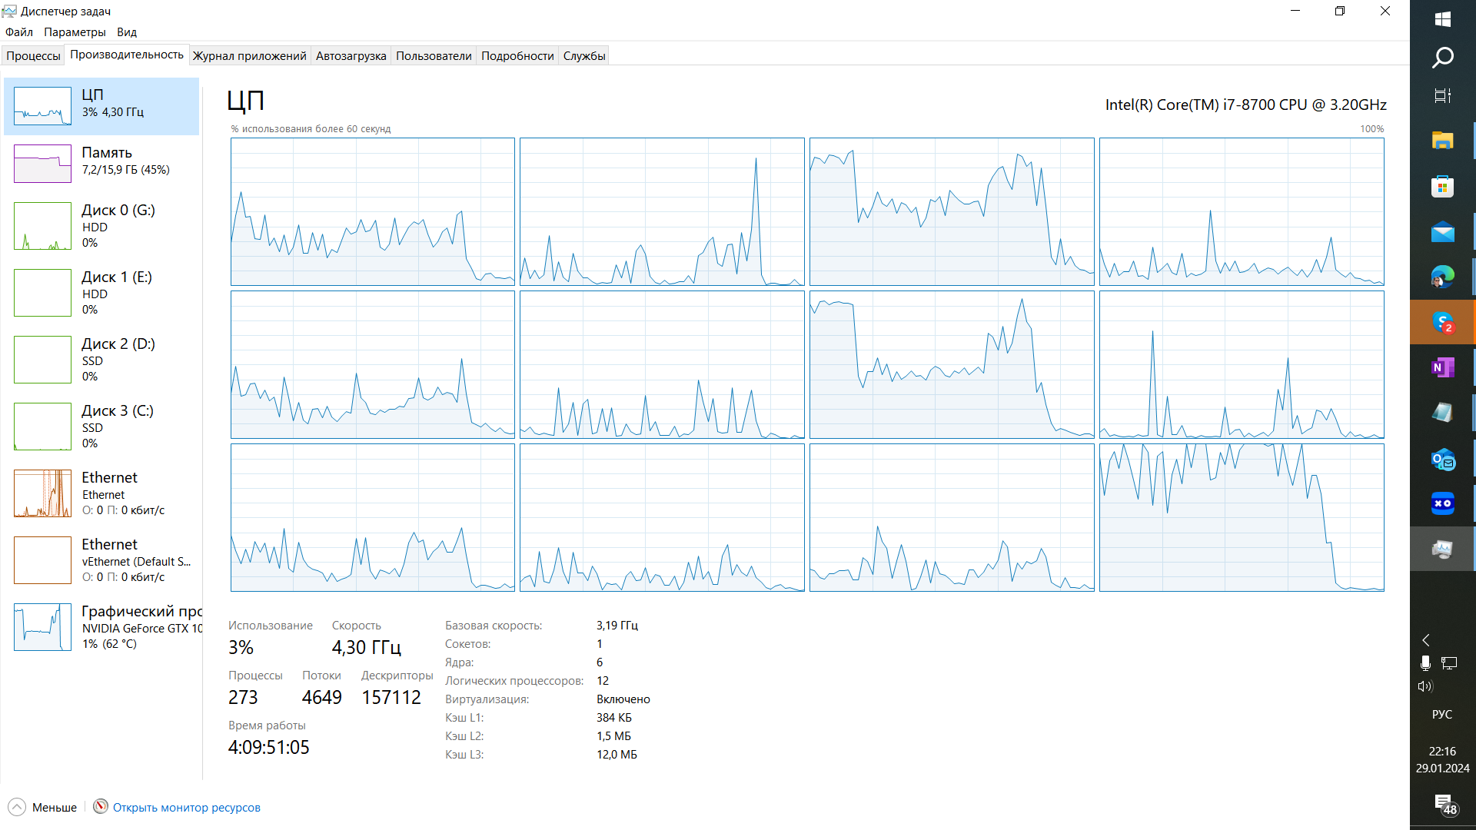Click the Процессы count 273
The image size is (1476, 830).
click(x=243, y=698)
